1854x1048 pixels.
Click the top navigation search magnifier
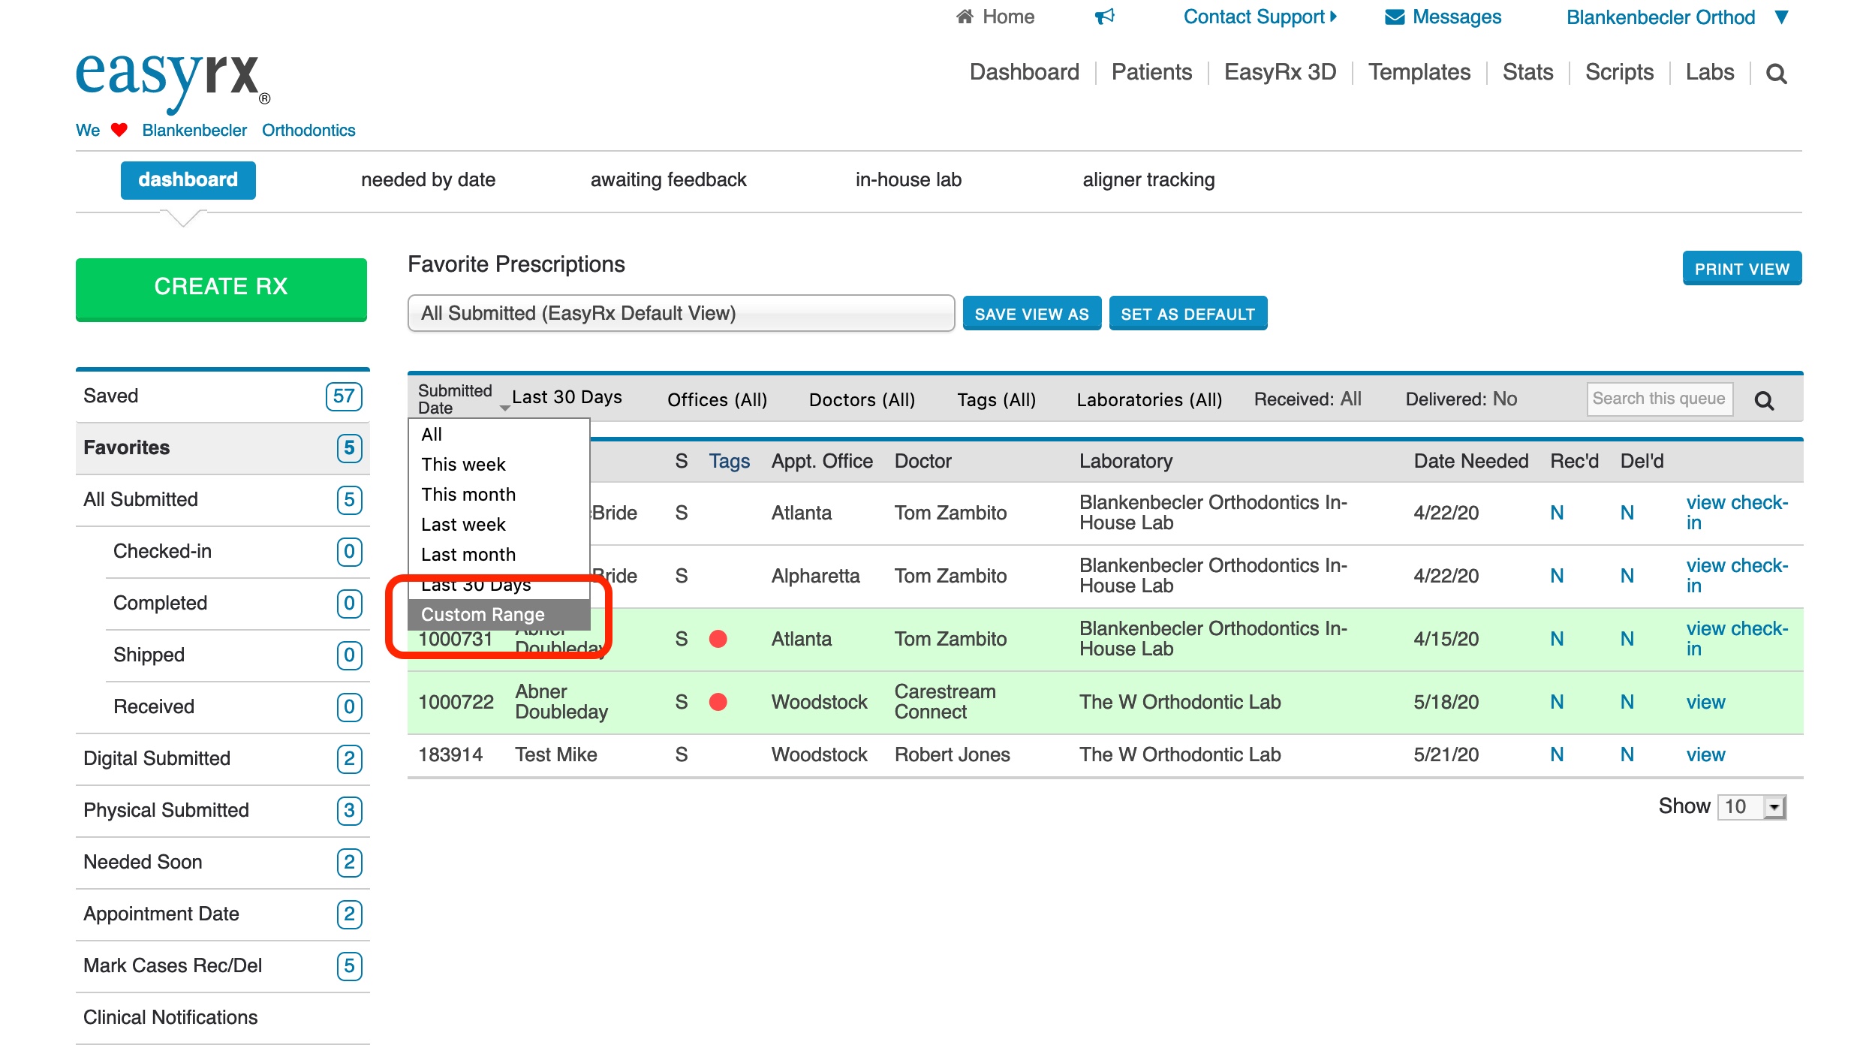coord(1776,74)
